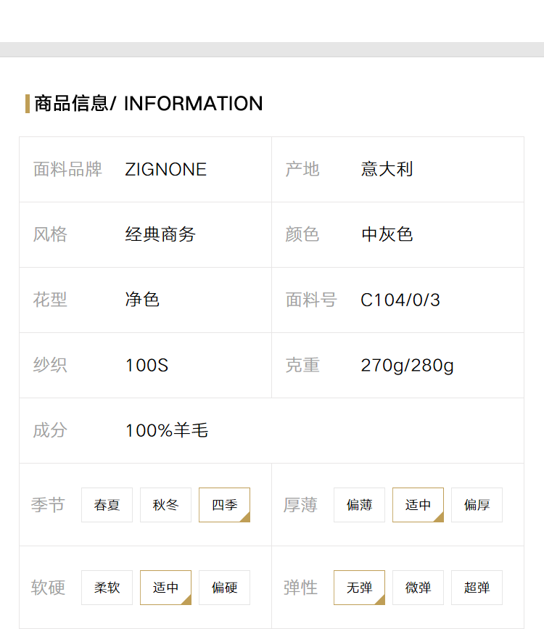
Task: Click the 经典商务 style value
Action: tap(160, 234)
